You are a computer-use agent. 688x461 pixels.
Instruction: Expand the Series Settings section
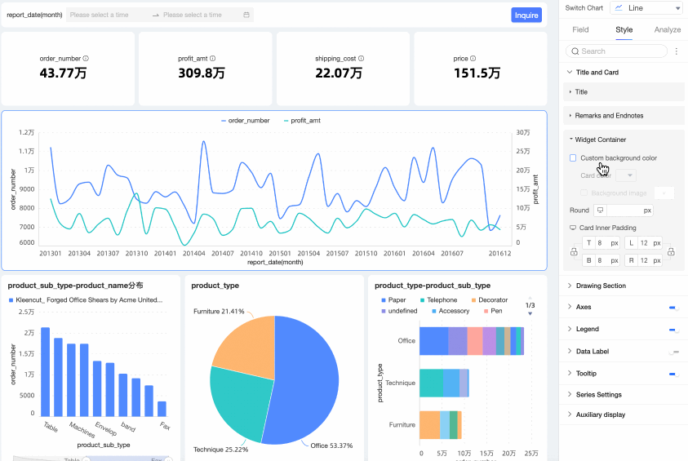click(624, 394)
